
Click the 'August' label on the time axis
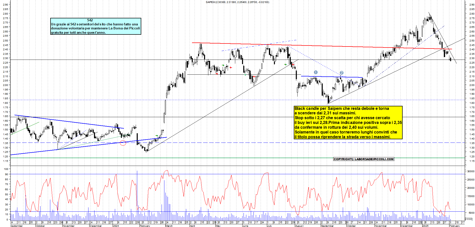pyautogui.click(x=299, y=226)
